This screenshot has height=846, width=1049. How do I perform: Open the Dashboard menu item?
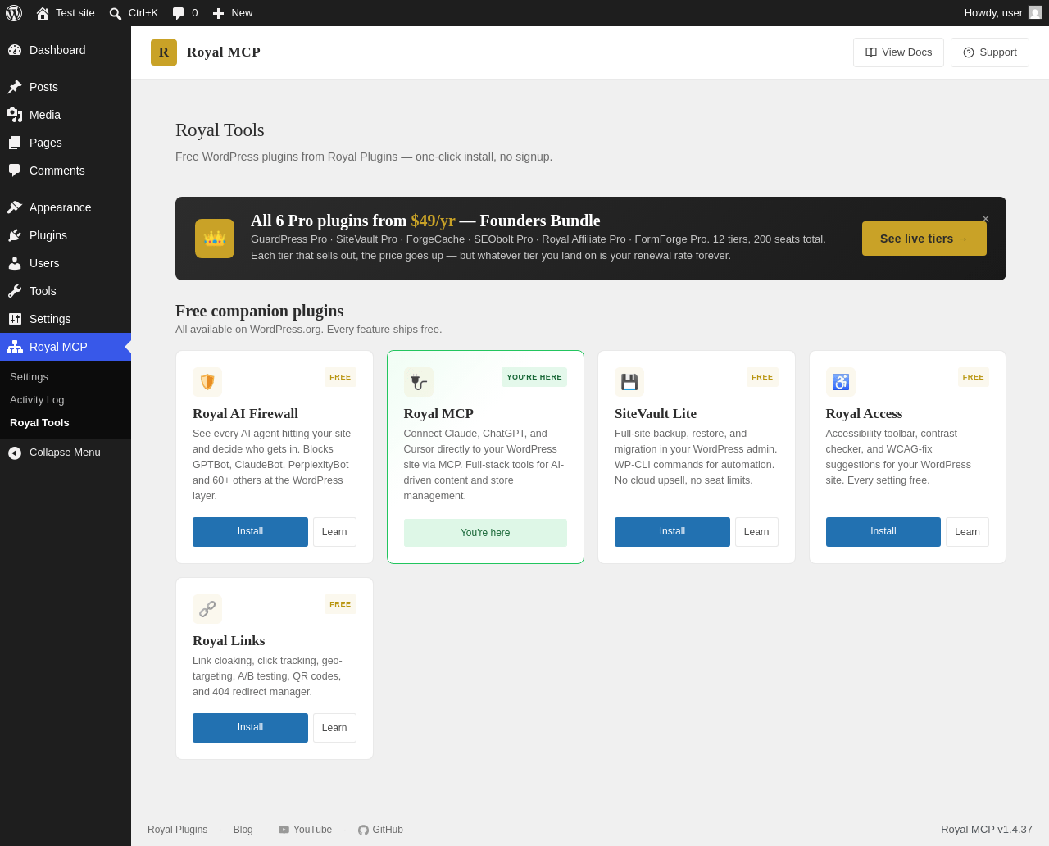[x=66, y=50]
